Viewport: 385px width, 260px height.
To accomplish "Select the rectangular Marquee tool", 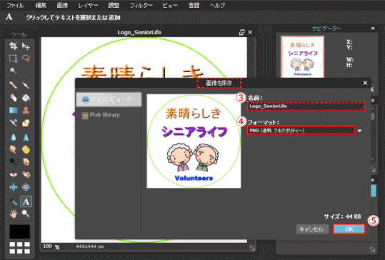I will (x=14, y=58).
